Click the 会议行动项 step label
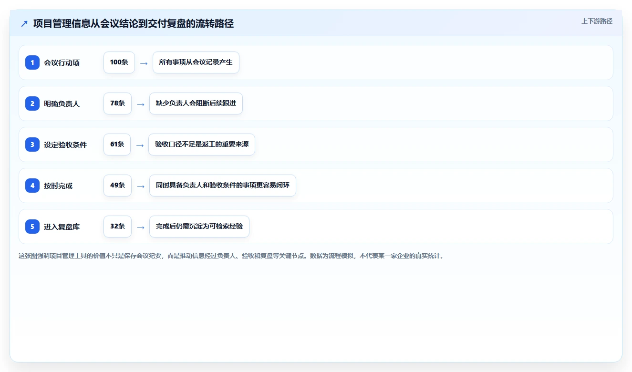 62,62
